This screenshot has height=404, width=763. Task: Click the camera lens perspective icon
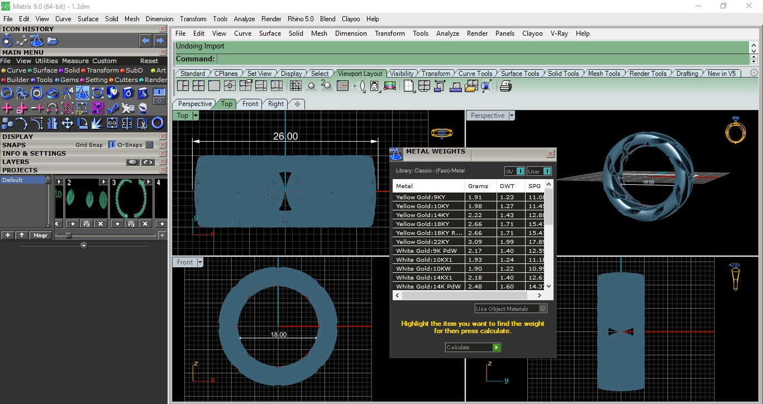(x=360, y=86)
